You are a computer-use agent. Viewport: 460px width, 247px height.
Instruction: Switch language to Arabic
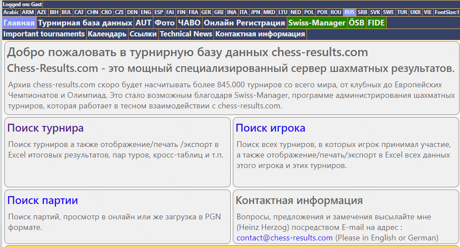pos(11,12)
